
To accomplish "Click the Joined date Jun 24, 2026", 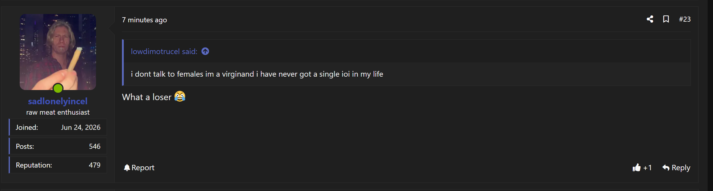I will (81, 127).
